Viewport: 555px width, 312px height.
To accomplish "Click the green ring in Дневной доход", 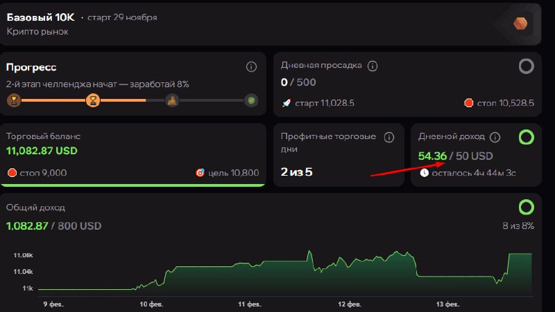I will (x=527, y=137).
